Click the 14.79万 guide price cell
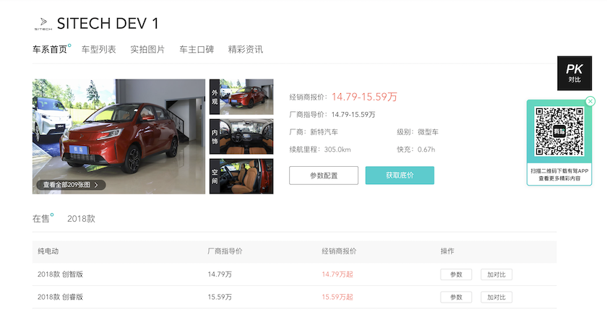This screenshot has width=607, height=312. click(220, 274)
